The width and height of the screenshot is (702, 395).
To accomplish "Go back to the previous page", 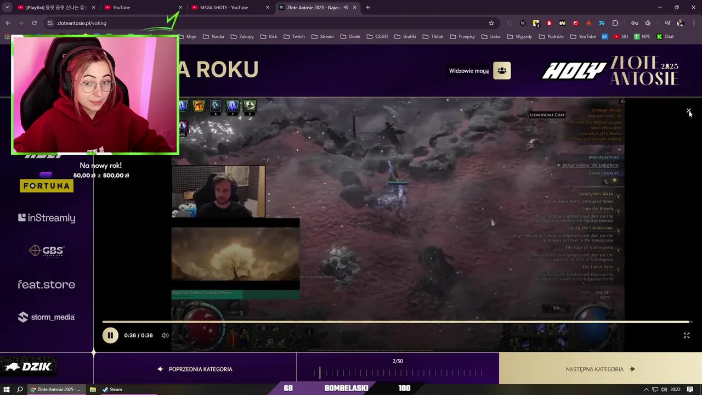I will click(x=8, y=23).
